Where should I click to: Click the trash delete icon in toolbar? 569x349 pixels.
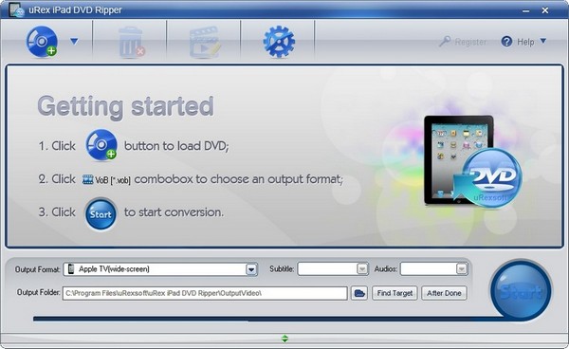[x=131, y=42]
